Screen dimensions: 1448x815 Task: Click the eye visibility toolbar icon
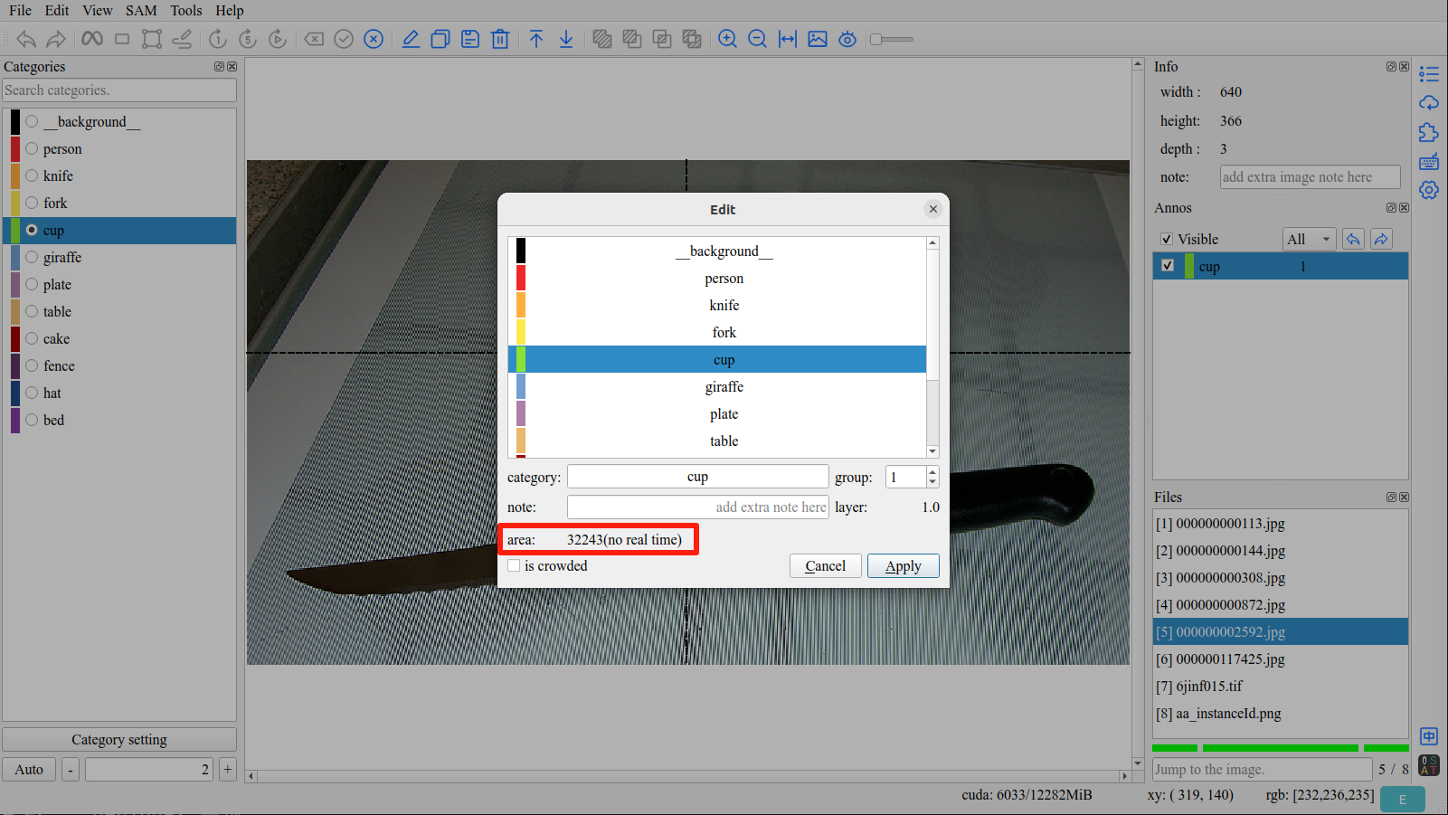pos(847,39)
